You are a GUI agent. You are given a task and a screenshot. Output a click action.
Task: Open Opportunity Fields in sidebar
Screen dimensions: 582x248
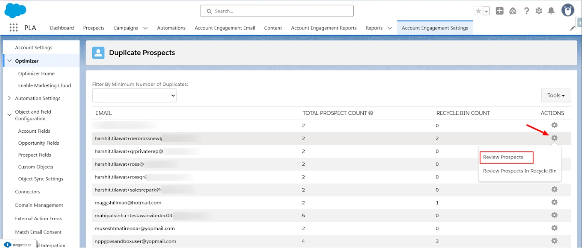[x=39, y=143]
